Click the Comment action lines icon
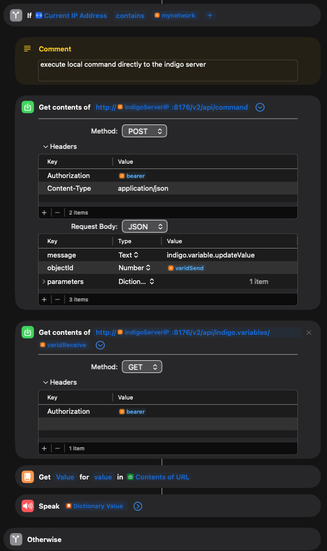Viewport: 327px width, 551px height. 28,49
